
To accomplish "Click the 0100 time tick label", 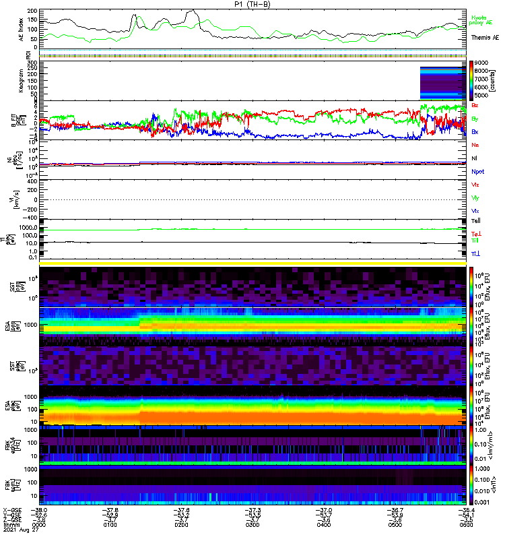I will pyautogui.click(x=110, y=525).
